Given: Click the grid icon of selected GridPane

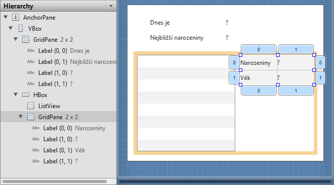Looking at the screenshot, I should [31, 117].
